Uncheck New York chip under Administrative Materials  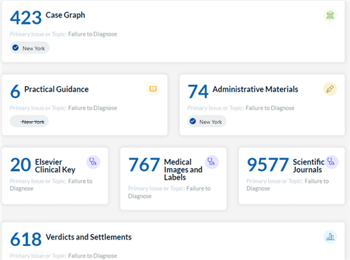click(207, 121)
